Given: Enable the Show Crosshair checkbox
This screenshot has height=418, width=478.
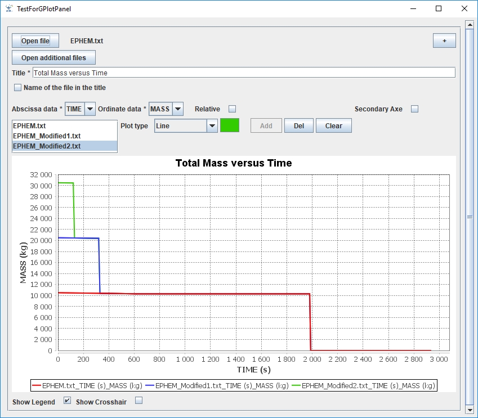Looking at the screenshot, I should tap(139, 401).
